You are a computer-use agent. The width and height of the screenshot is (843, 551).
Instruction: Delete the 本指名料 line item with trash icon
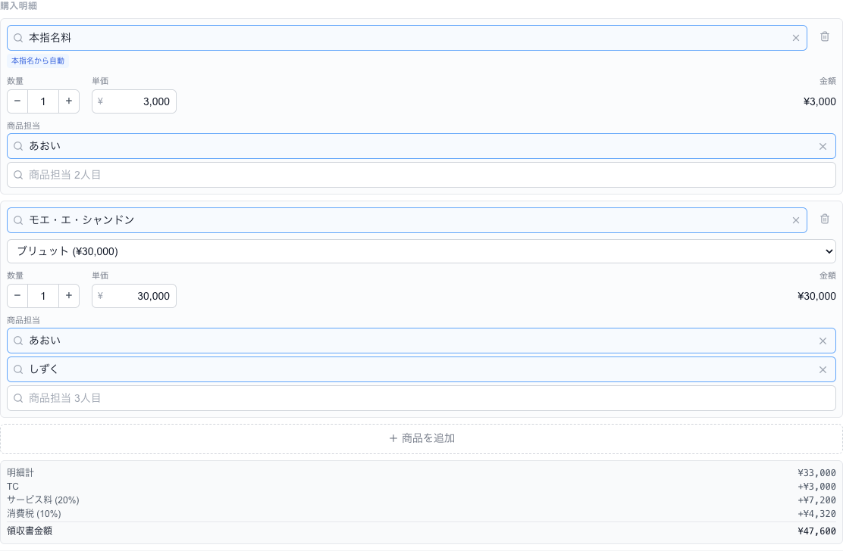pyautogui.click(x=824, y=36)
